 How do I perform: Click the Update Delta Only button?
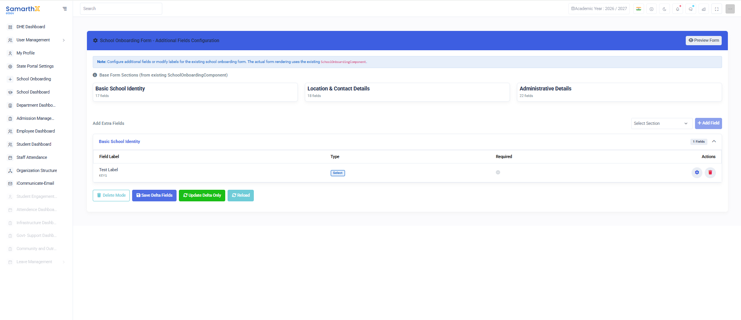(202, 195)
